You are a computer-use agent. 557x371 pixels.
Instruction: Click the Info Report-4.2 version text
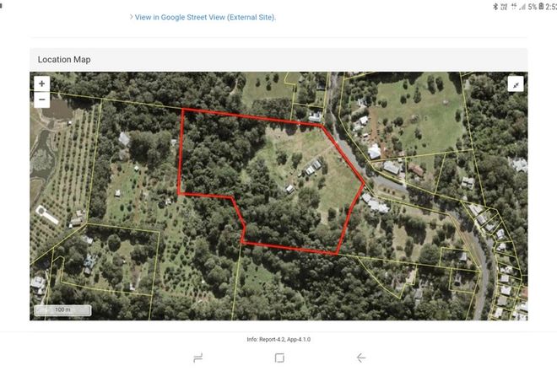278,340
